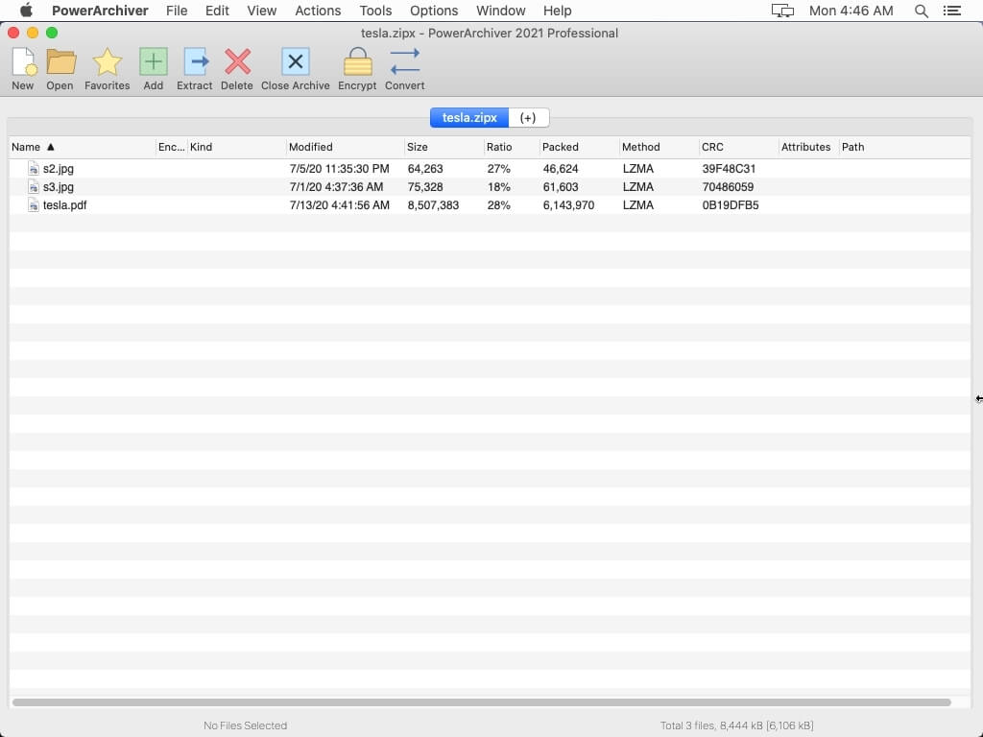The width and height of the screenshot is (983, 737).
Task: Click the LZMA method cell for tesla.pdf
Action: click(x=637, y=205)
